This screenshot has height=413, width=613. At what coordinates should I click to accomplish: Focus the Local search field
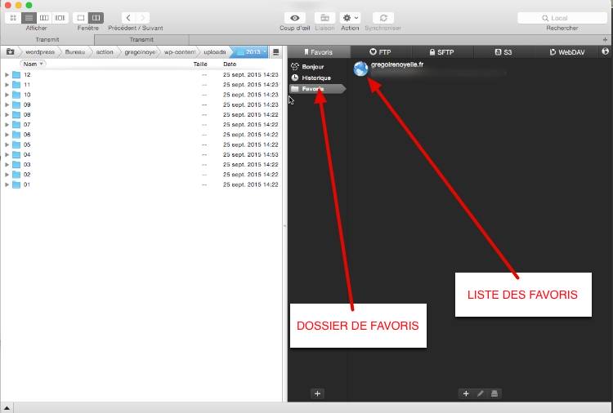pos(562,18)
